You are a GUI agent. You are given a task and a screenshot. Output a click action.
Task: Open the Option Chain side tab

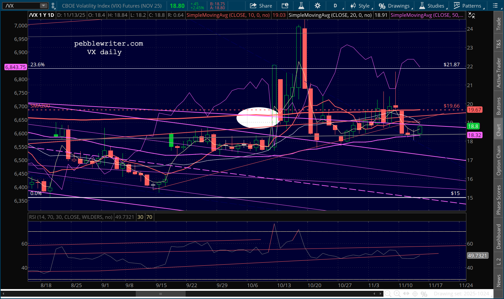coord(499,160)
